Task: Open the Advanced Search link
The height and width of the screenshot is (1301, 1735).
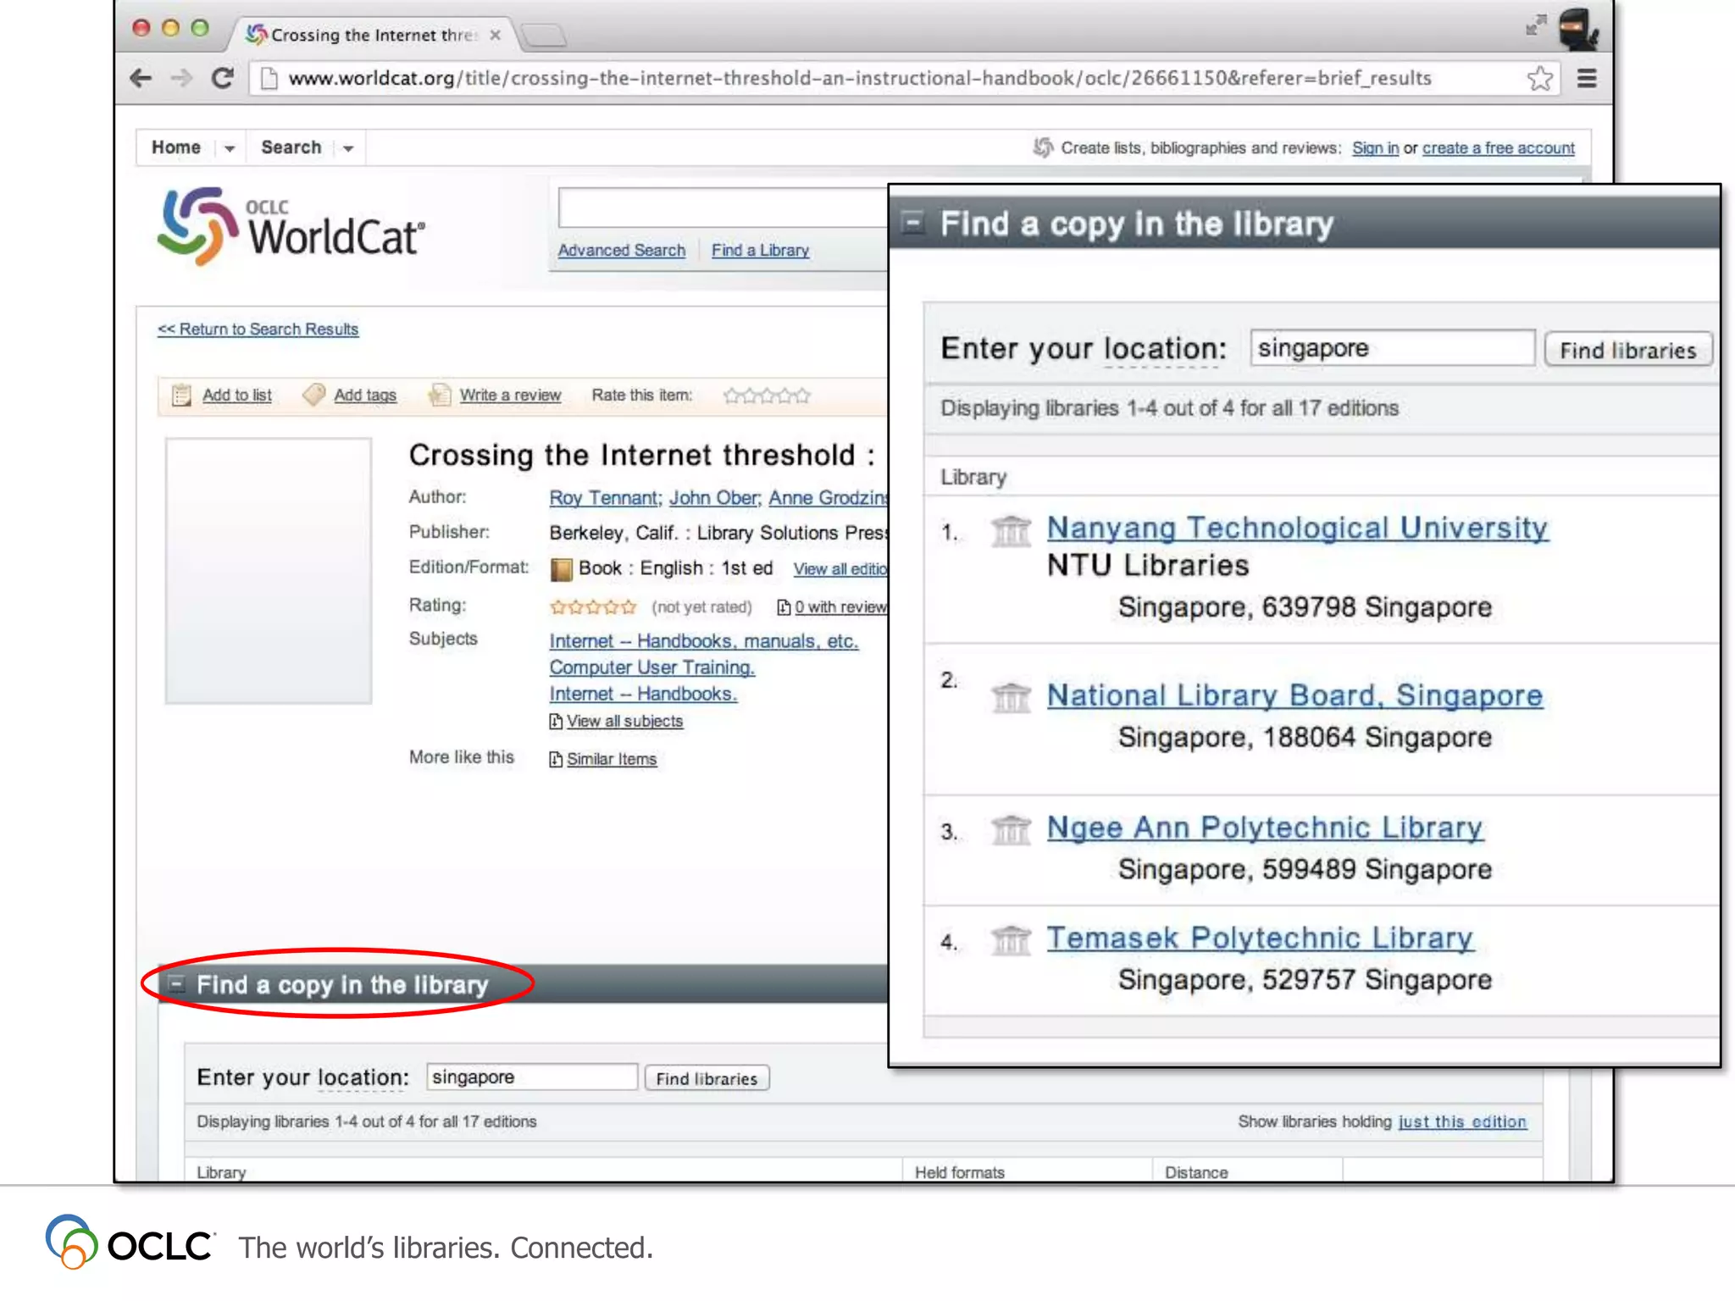Action: pos(621,251)
